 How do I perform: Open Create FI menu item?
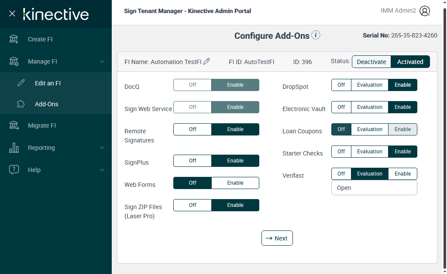[56, 39]
